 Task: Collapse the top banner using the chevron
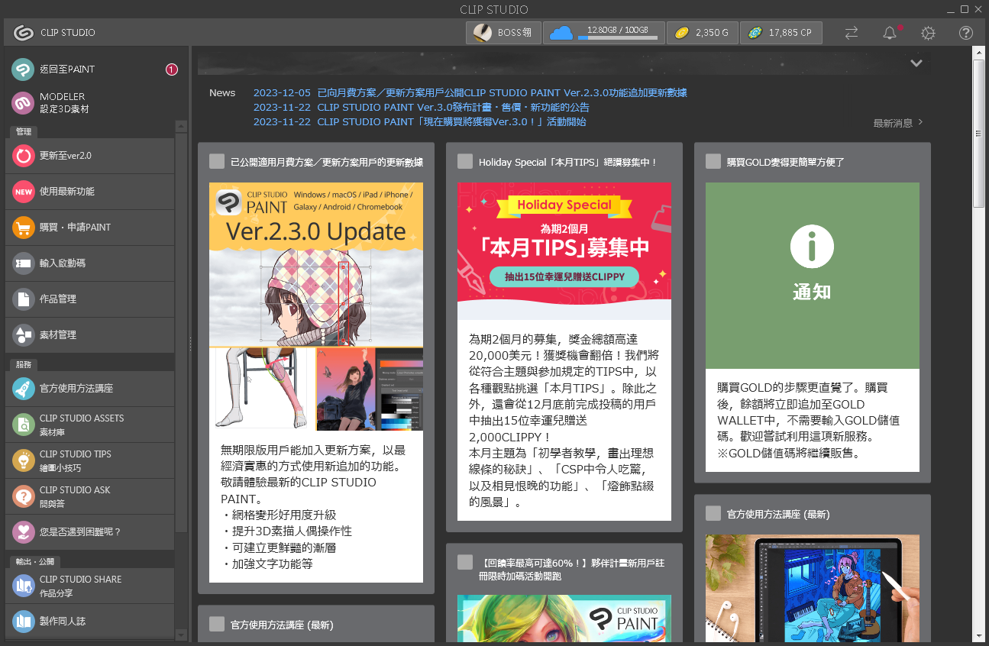(x=916, y=63)
